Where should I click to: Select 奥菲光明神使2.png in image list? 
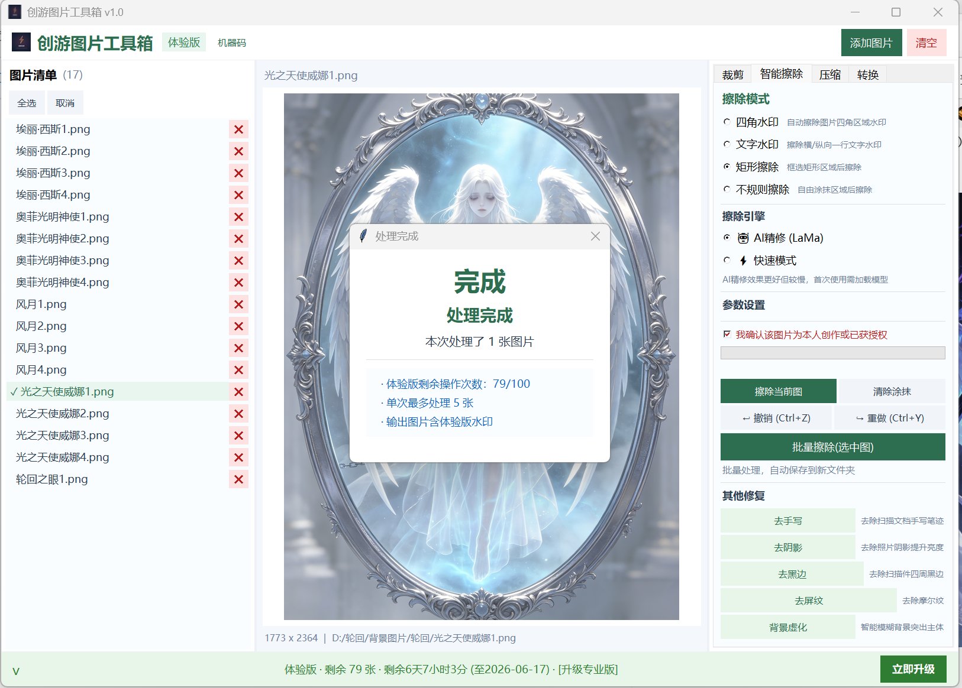pos(118,239)
